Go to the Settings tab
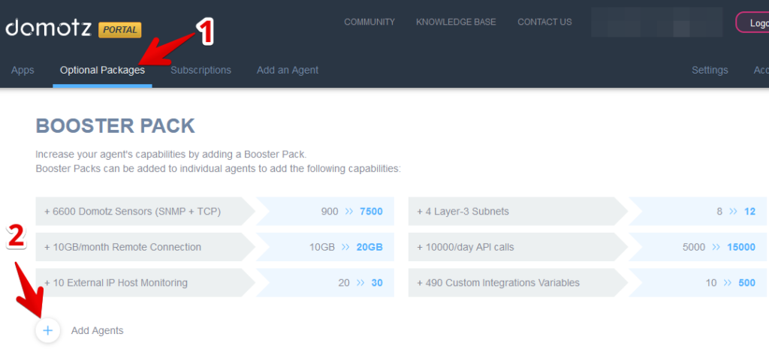Image resolution: width=769 pixels, height=349 pixels. [x=710, y=70]
